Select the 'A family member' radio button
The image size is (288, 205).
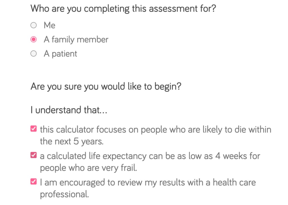33,40
